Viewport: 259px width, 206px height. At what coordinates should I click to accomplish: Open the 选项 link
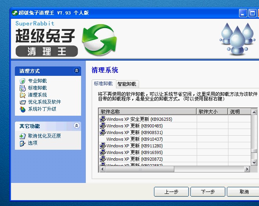tap(33, 143)
